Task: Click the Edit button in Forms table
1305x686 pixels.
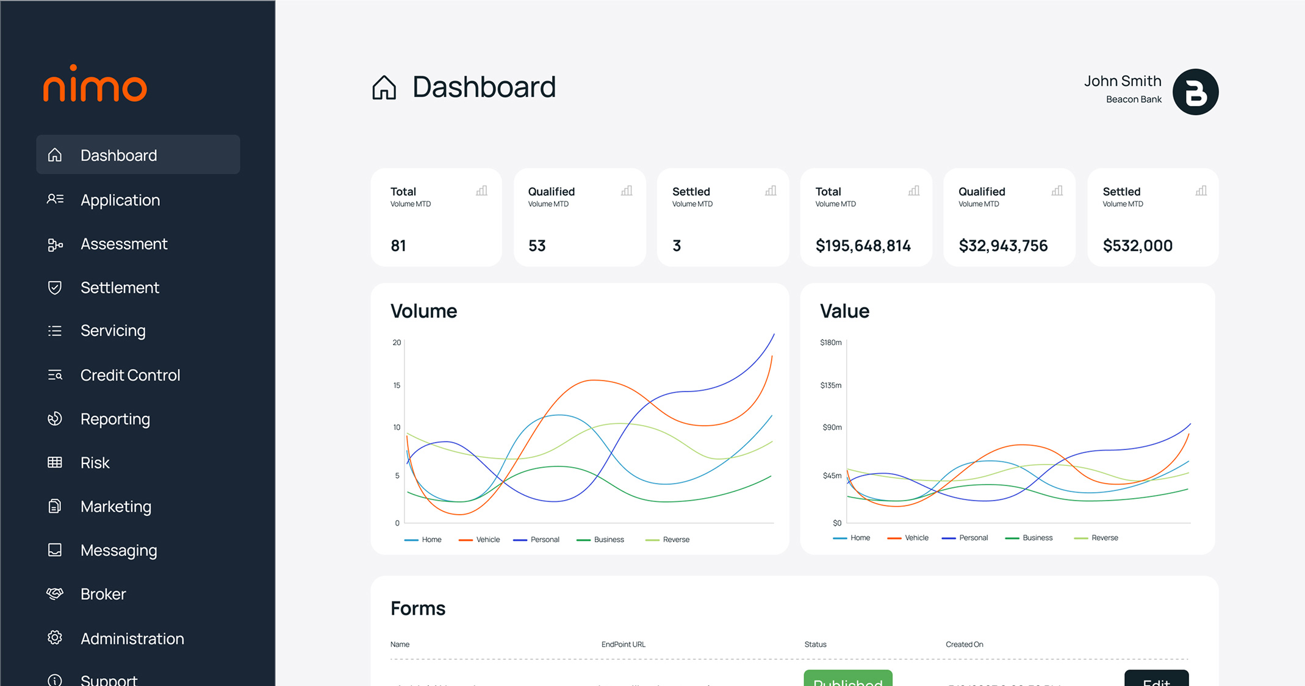Action: pos(1156,680)
